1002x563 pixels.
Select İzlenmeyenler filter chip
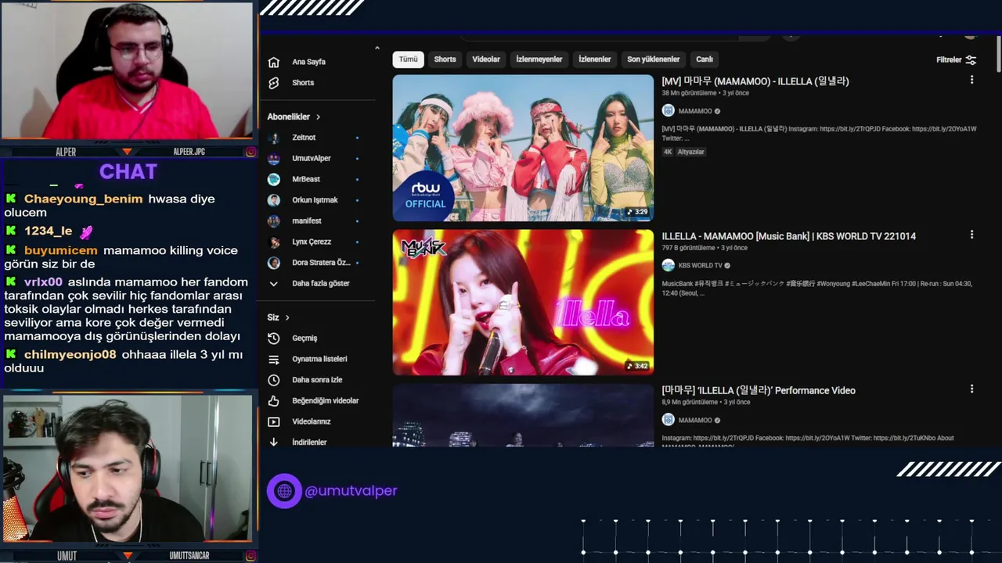pyautogui.click(x=539, y=59)
